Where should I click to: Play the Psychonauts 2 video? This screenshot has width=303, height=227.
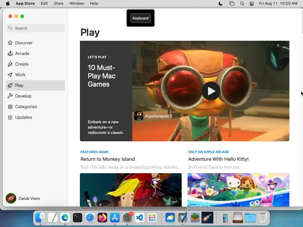pos(211,91)
